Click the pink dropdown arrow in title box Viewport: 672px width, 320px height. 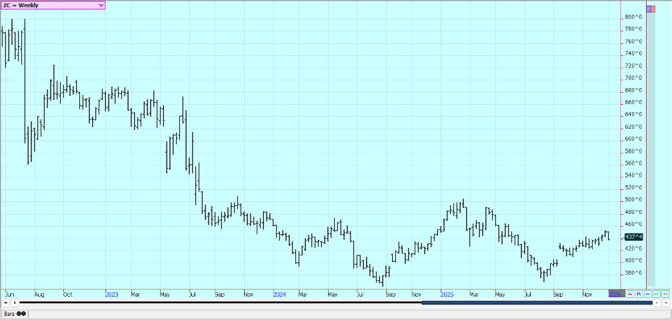pos(101,5)
